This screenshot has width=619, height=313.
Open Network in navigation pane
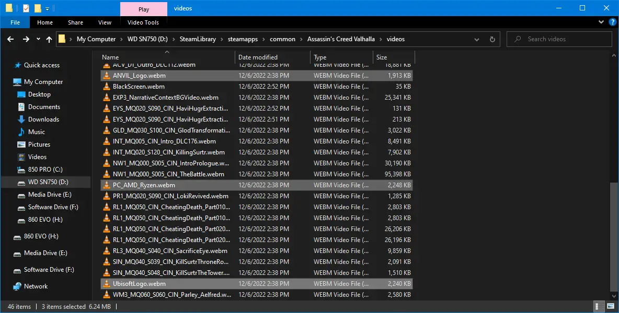[36, 286]
